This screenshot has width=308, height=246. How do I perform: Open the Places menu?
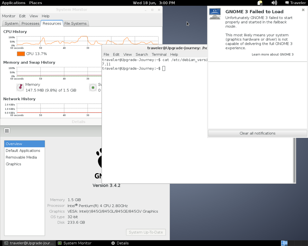pyautogui.click(x=35, y=3)
